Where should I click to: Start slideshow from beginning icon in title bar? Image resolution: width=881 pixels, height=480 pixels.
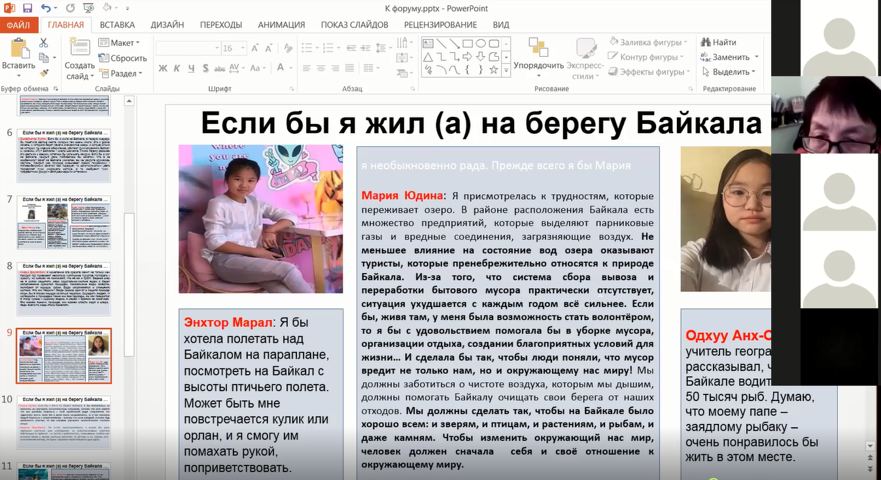click(88, 8)
